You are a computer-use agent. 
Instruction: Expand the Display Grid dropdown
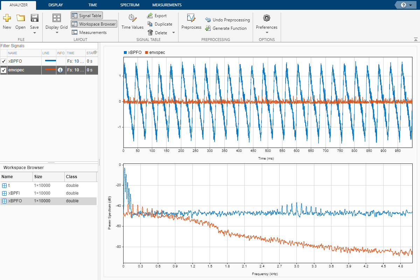pyautogui.click(x=57, y=33)
